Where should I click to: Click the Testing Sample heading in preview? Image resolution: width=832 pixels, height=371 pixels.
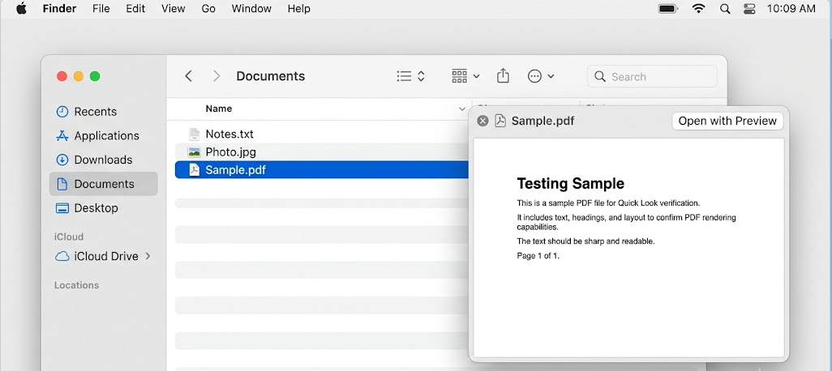tap(570, 183)
